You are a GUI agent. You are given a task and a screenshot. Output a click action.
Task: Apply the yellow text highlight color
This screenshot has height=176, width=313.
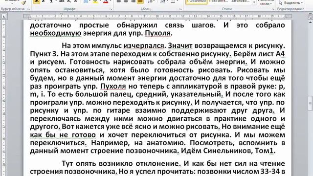(x=95, y=1)
